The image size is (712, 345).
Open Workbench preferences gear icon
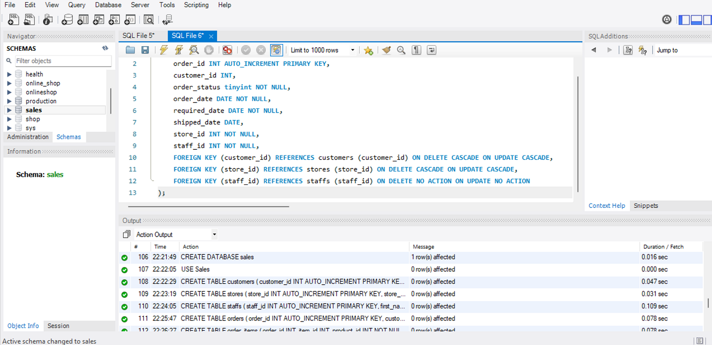click(667, 20)
